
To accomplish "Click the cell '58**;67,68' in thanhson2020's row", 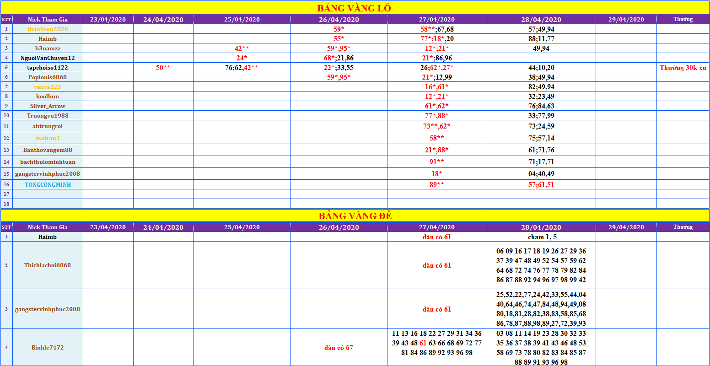I will [x=437, y=29].
